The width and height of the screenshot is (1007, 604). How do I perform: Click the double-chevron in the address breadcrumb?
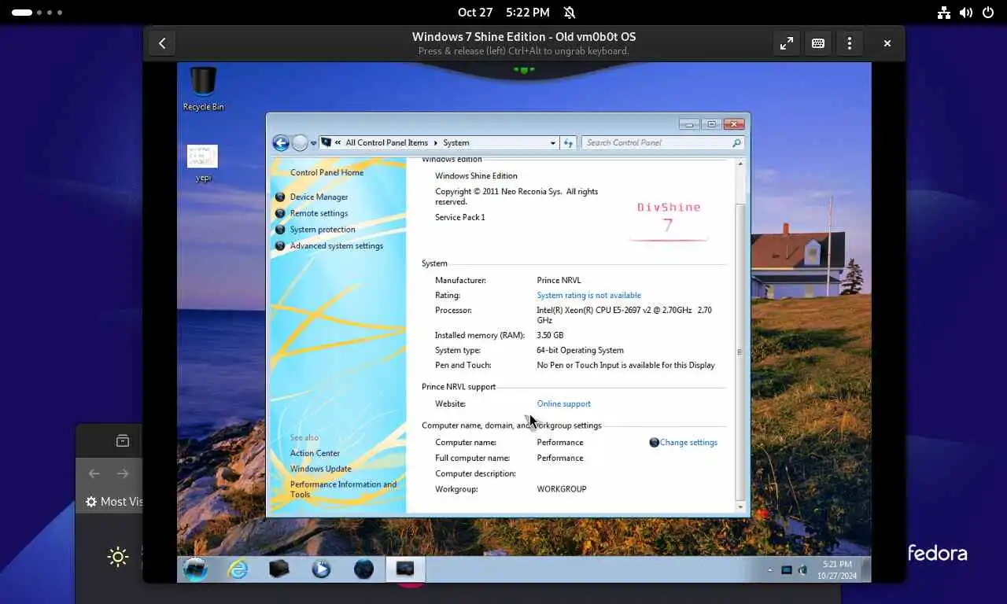pos(338,143)
